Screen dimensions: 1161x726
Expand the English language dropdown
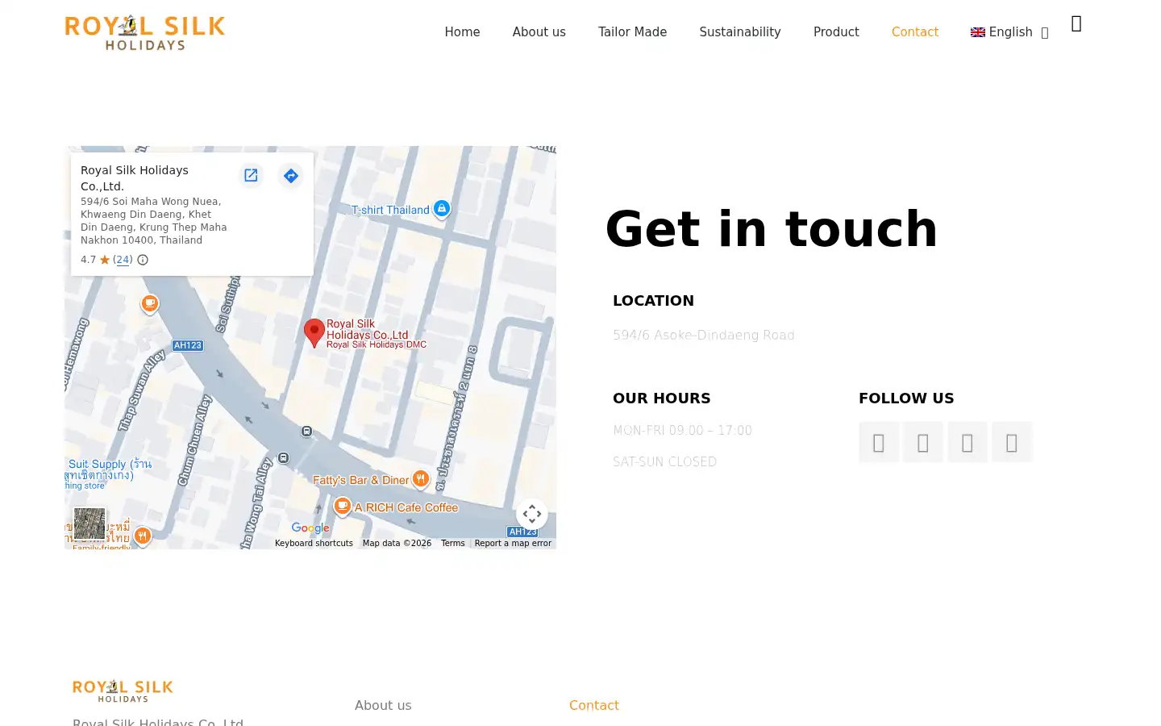pos(1009,32)
